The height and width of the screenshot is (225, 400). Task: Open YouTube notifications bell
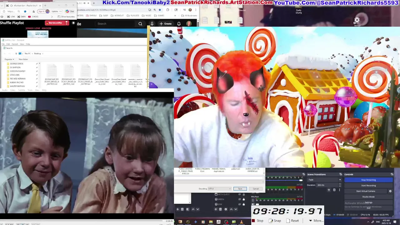tap(179, 24)
